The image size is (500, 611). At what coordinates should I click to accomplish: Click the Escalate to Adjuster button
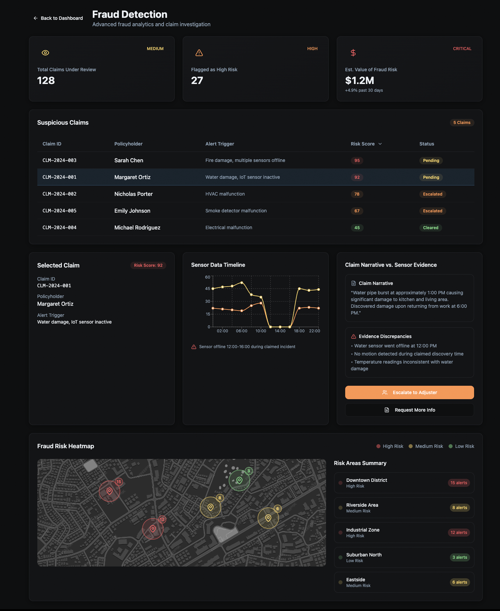pos(409,392)
